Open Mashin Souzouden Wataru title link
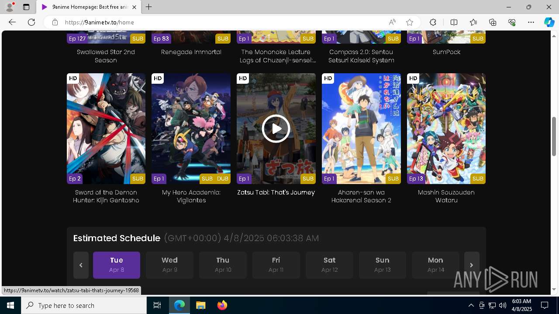 click(x=446, y=196)
